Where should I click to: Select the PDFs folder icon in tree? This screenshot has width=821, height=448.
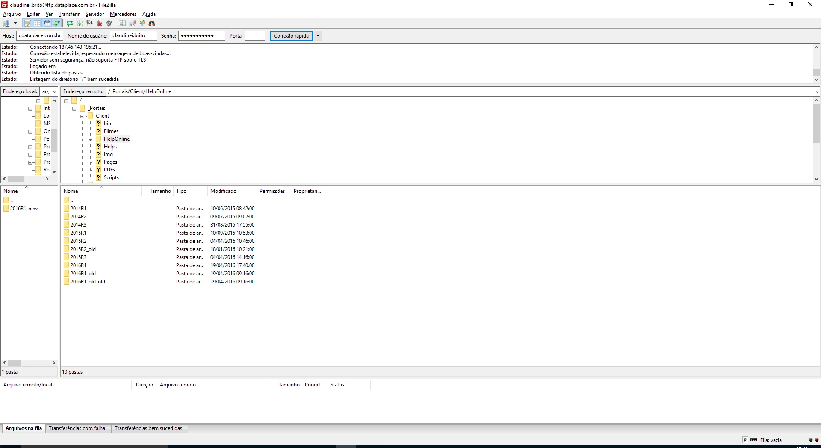(x=98, y=170)
